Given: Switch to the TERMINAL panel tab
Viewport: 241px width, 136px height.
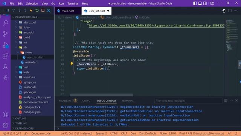Looking at the screenshot, I should click(x=128, y=101).
